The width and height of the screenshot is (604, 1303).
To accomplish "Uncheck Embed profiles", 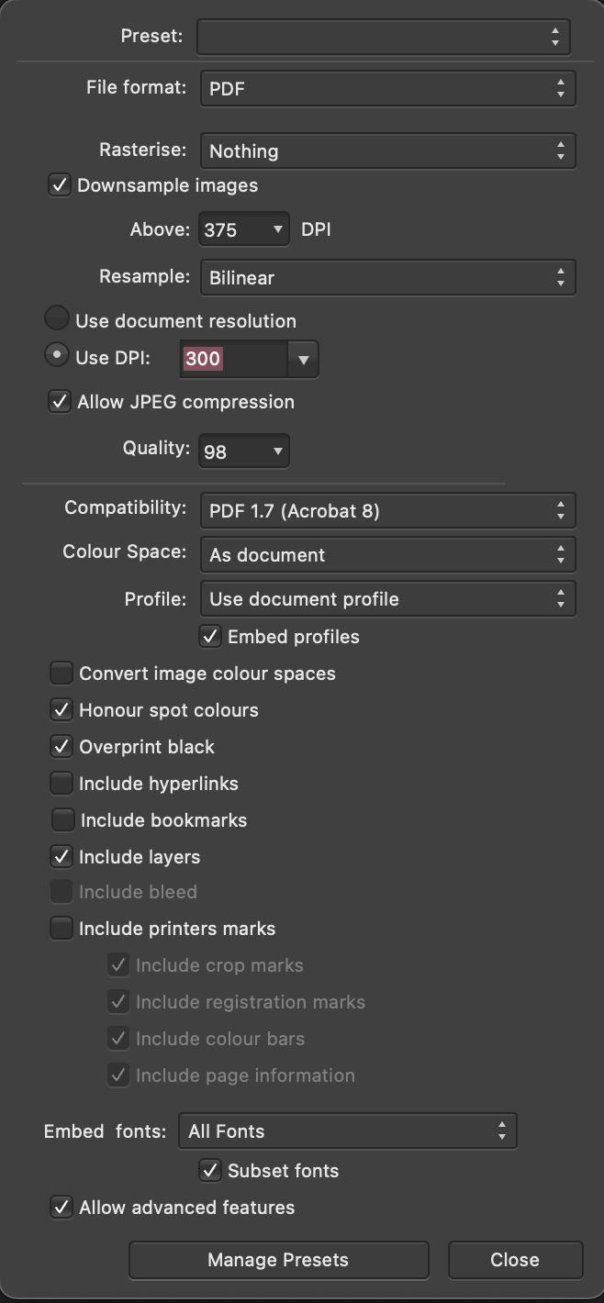I will 209,636.
